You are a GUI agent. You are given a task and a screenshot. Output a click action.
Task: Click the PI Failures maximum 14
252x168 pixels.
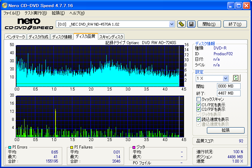(x=118, y=157)
